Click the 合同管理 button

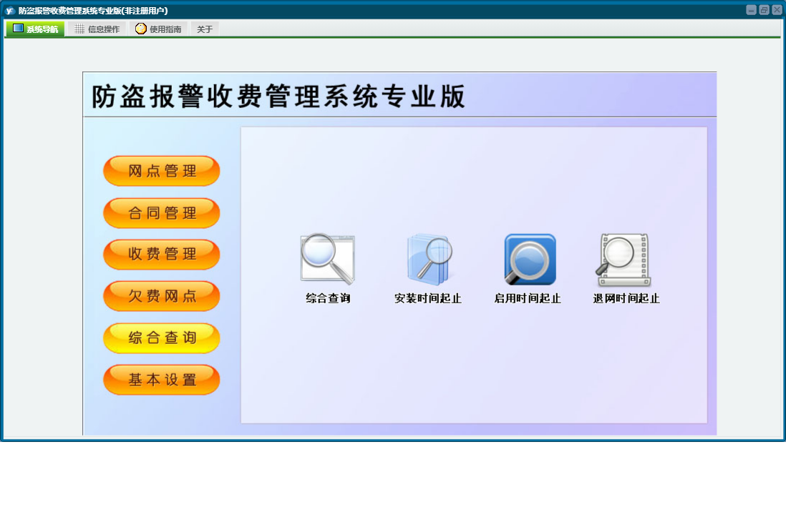pos(161,213)
